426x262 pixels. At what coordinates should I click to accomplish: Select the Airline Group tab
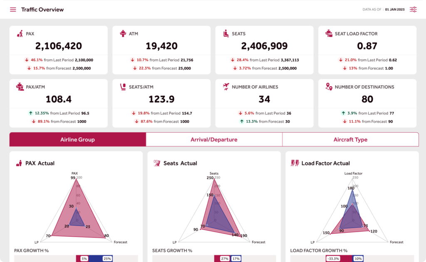point(77,140)
